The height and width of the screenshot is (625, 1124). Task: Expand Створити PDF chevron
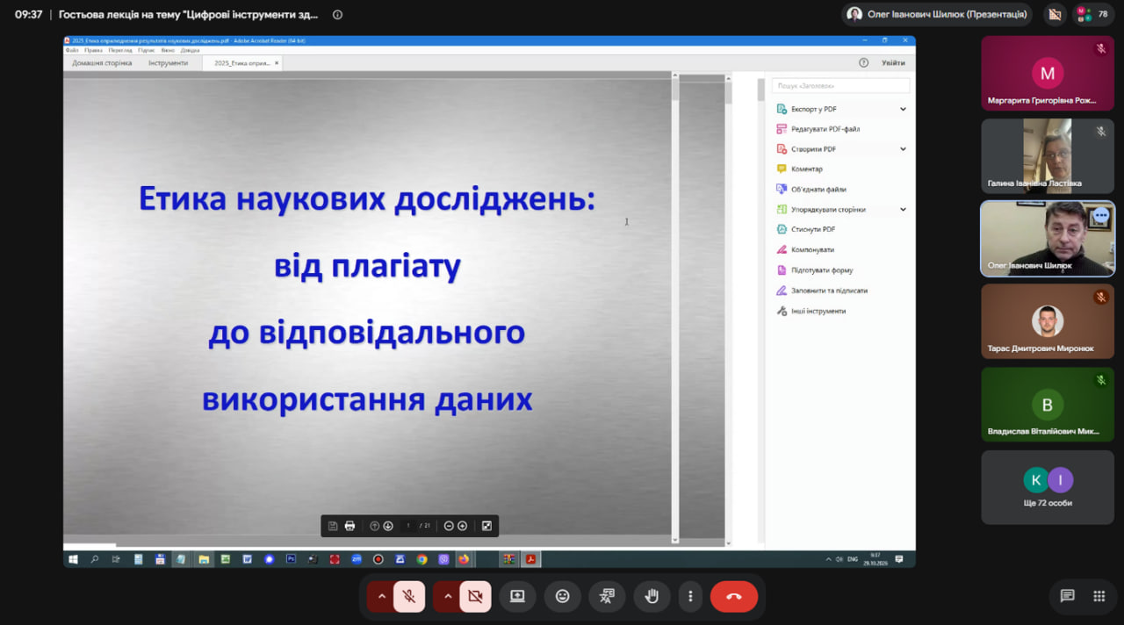click(x=903, y=149)
